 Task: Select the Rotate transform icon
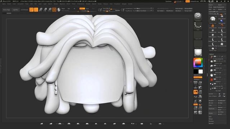(50, 10)
